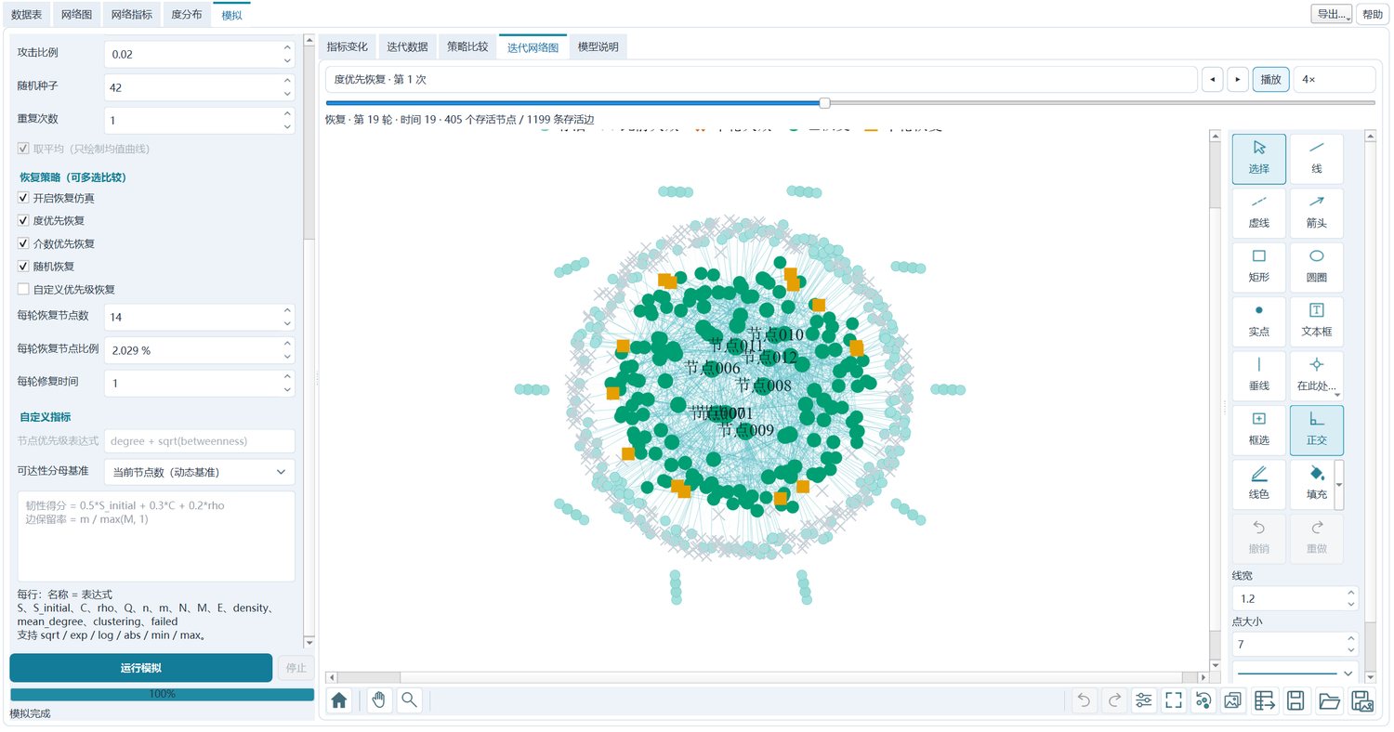Switch to the 策略比较 tab
Image resolution: width=1394 pixels, height=732 pixels.
[467, 46]
